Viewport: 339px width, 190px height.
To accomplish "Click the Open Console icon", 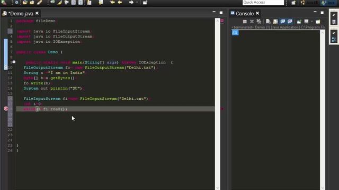I will coord(318,21).
